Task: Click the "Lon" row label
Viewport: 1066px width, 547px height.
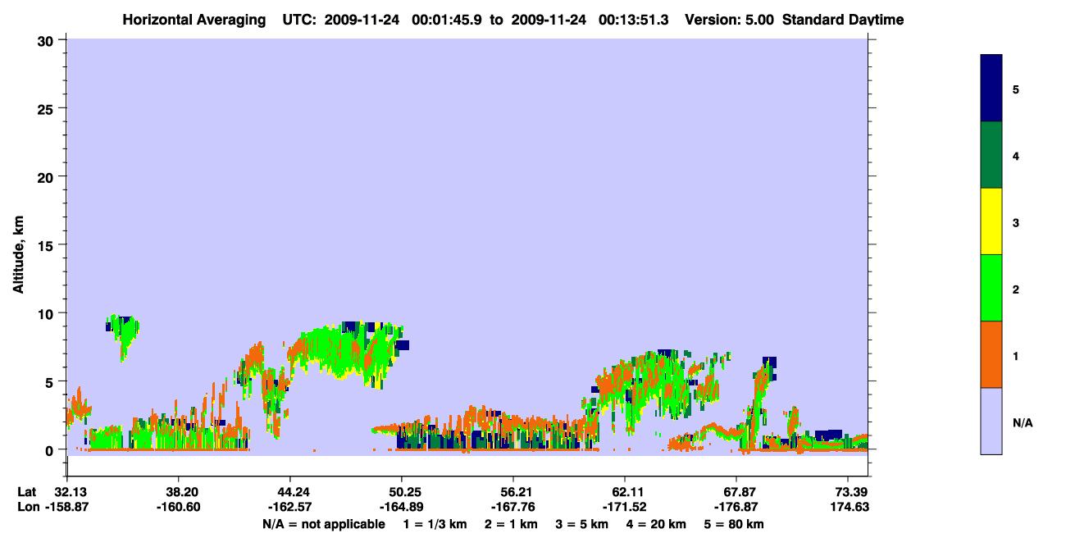Action: pos(28,507)
